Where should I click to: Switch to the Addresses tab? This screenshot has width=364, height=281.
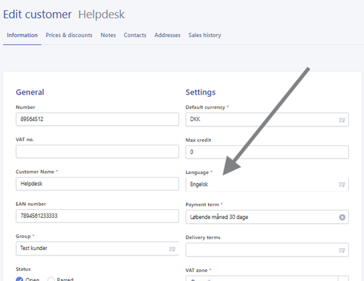pos(167,35)
